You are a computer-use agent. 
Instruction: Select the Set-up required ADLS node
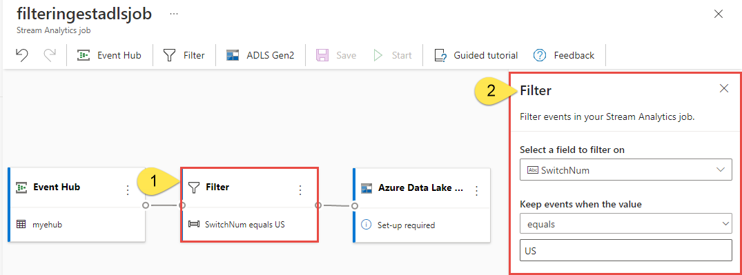coord(422,205)
